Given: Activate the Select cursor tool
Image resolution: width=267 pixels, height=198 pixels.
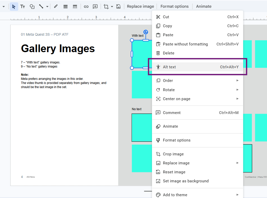Looking at the screenshot, I should point(14,6).
